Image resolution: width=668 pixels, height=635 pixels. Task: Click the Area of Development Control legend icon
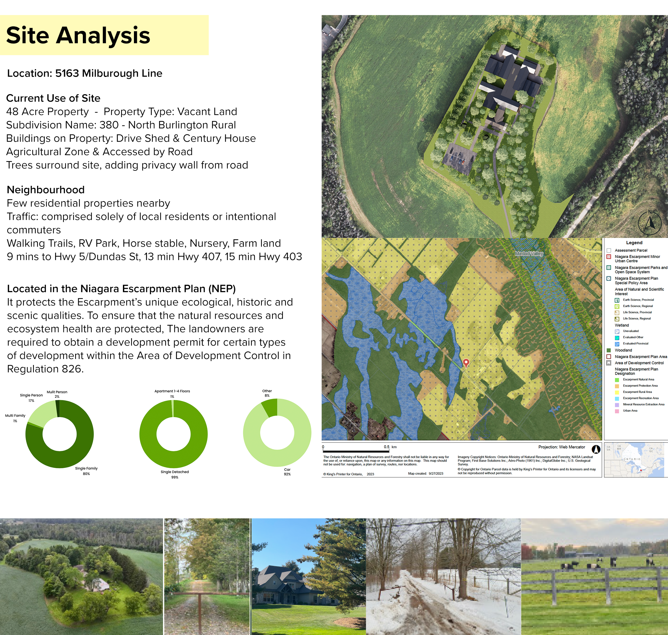[609, 363]
